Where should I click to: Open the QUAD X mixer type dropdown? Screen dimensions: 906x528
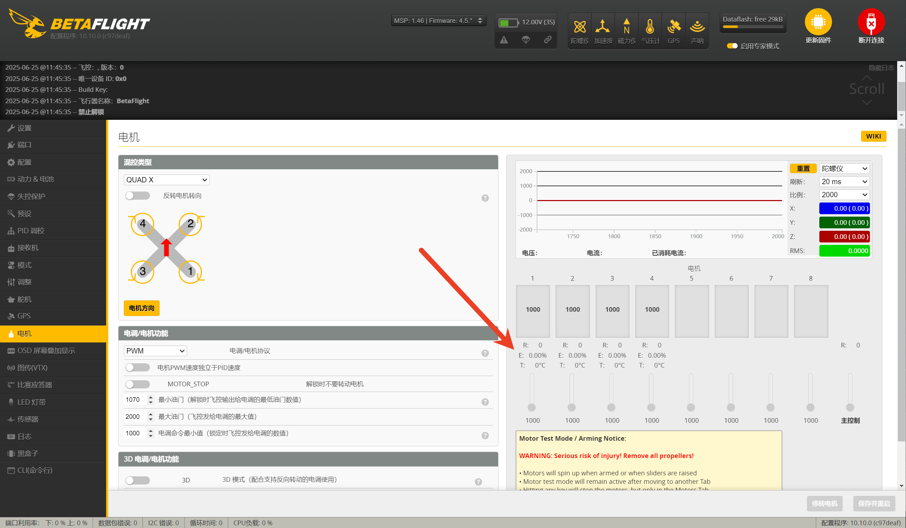pos(167,180)
